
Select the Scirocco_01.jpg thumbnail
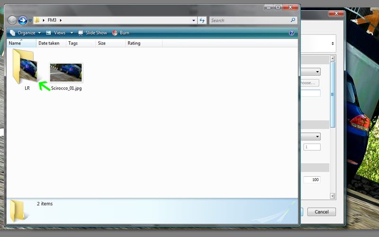coord(66,73)
